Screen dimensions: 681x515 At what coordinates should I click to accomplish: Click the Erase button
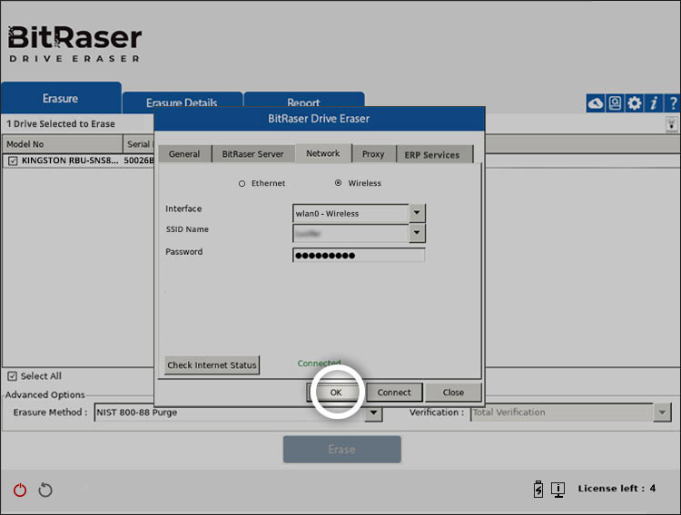(x=341, y=450)
